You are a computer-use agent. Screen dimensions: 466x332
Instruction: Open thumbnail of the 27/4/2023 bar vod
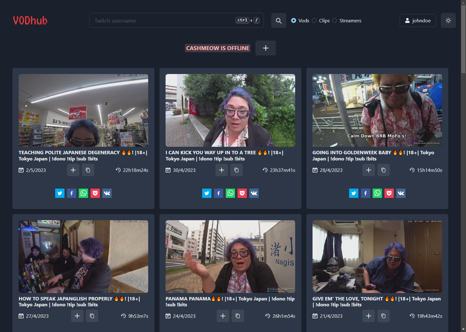click(x=83, y=256)
